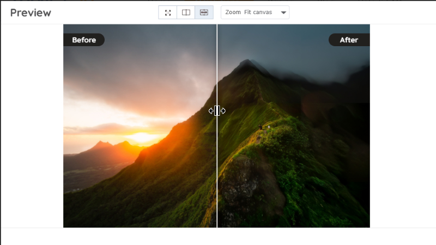The width and height of the screenshot is (436, 245).
Task: Click the mountain peak in the After image
Action: [x=247, y=62]
